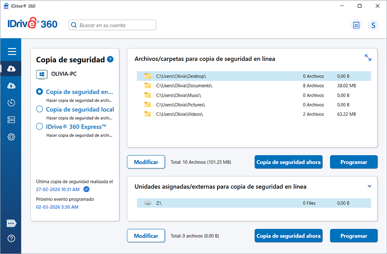Select IDrive 360 Express radio option
This screenshot has height=254, width=387.
[x=40, y=127]
